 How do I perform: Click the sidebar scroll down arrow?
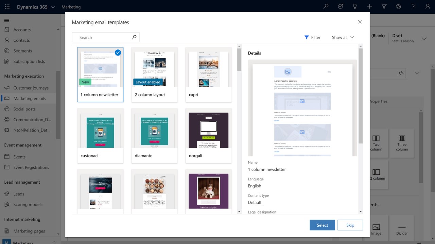tap(58, 234)
